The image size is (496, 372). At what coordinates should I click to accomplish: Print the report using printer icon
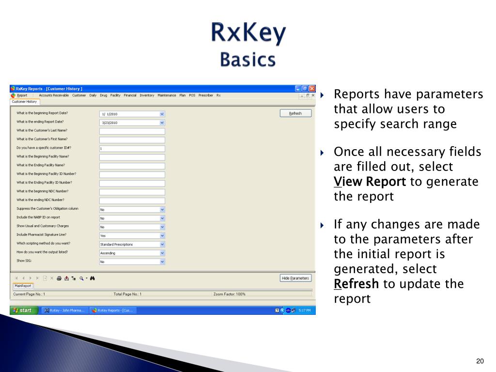click(x=59, y=279)
